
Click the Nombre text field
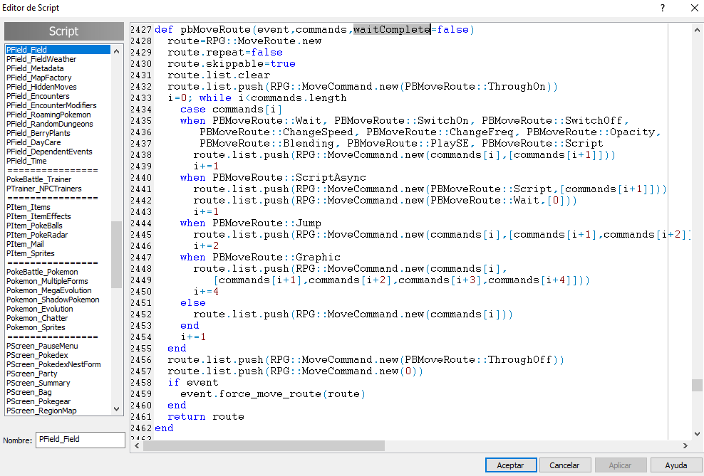(x=80, y=440)
